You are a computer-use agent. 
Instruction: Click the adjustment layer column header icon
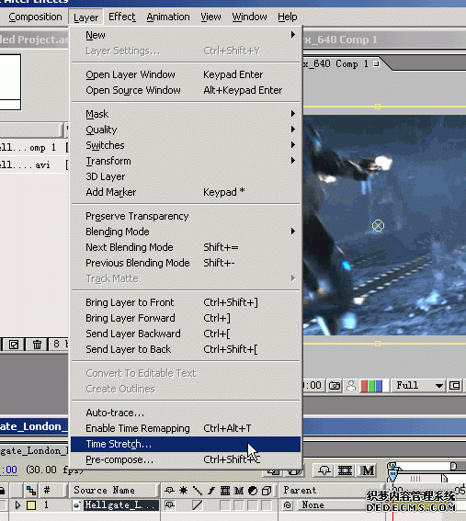coord(253,490)
